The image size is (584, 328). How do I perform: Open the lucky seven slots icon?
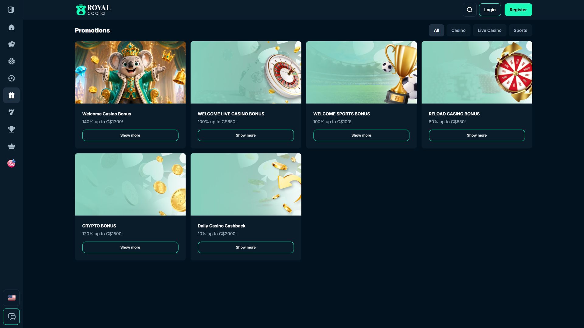11,112
